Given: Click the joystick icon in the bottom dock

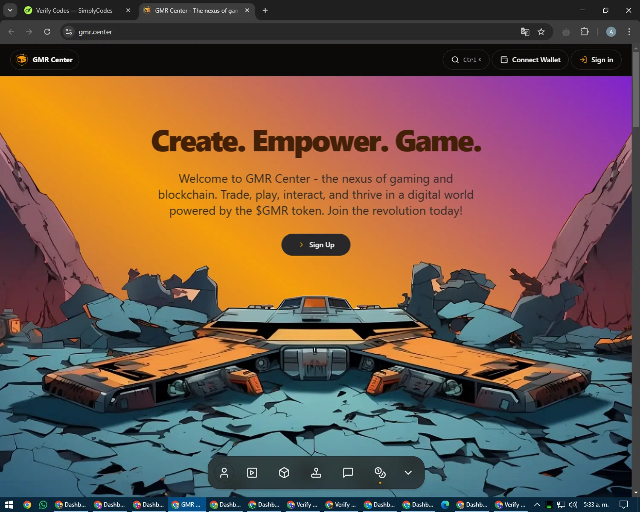Looking at the screenshot, I should click(x=316, y=473).
